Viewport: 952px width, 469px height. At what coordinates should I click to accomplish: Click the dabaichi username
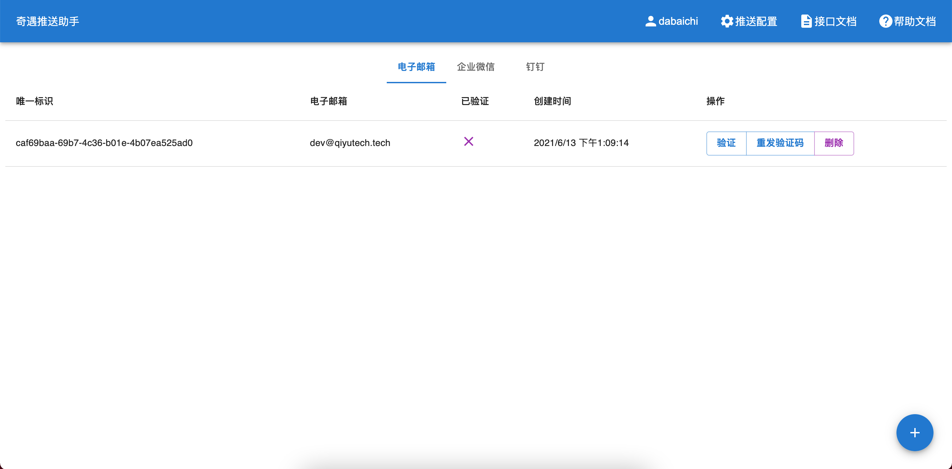click(x=678, y=21)
